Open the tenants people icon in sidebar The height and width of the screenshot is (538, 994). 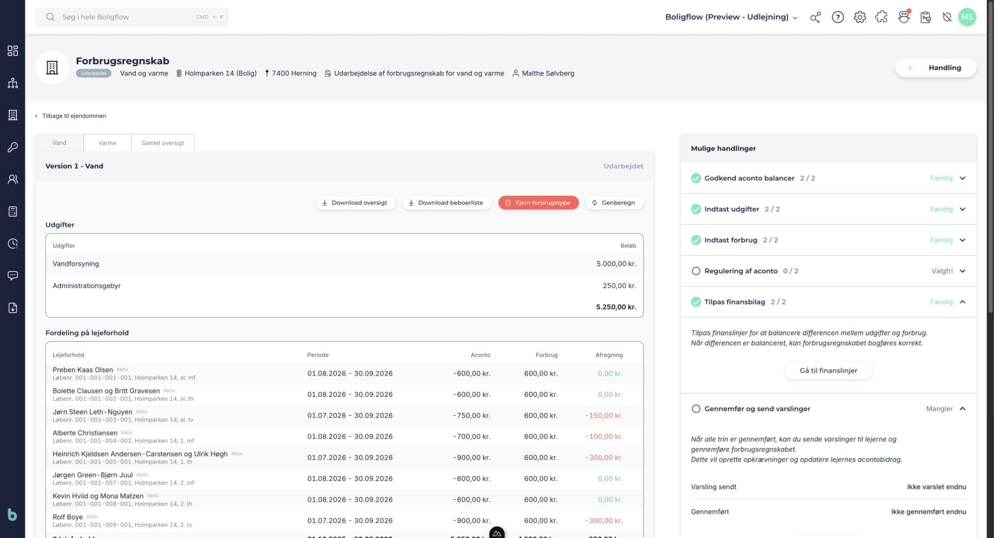pyautogui.click(x=13, y=179)
